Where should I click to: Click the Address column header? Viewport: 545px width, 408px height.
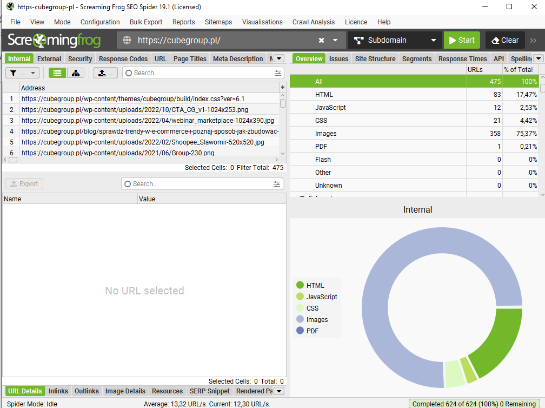(x=149, y=88)
